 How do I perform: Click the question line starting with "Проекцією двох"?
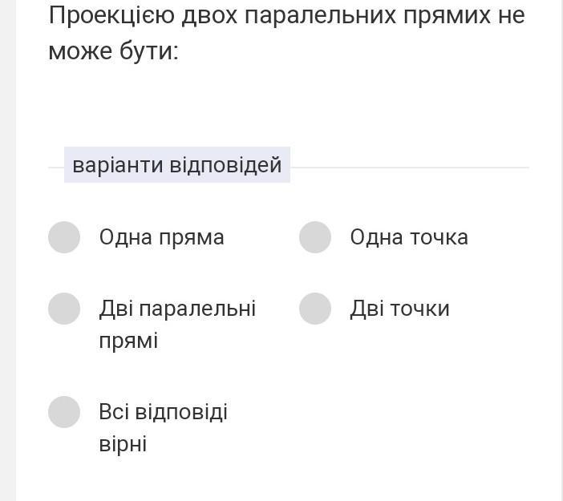pyautogui.click(x=286, y=15)
